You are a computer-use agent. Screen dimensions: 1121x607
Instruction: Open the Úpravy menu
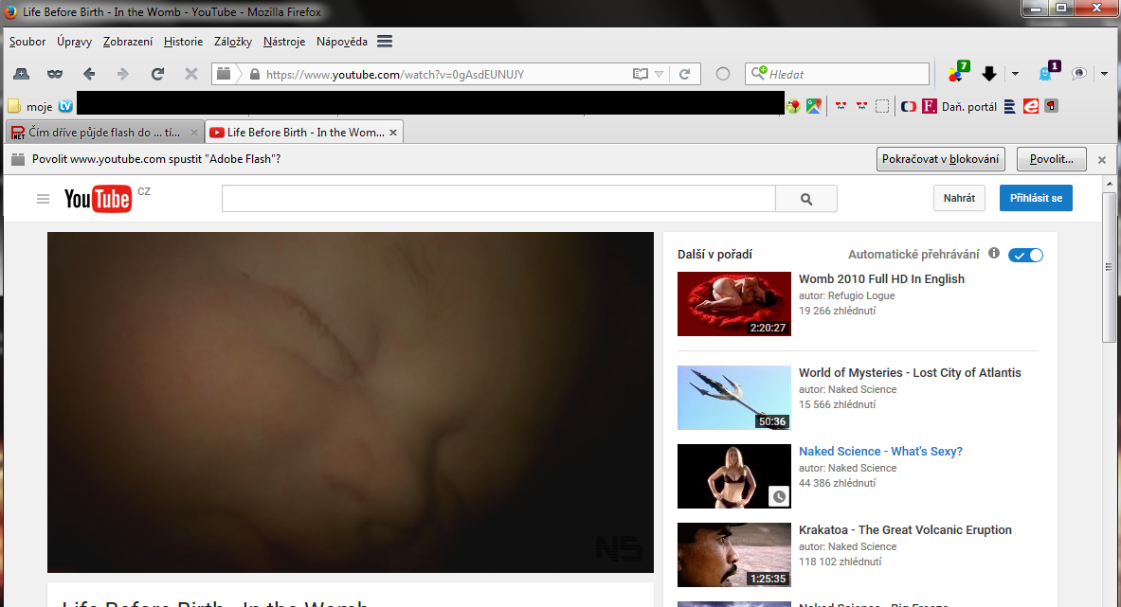[74, 42]
